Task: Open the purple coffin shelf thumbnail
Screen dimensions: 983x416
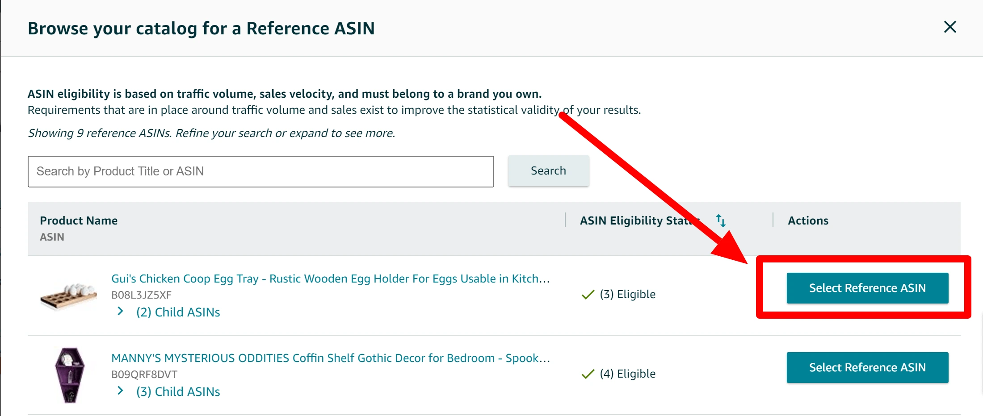Action: (69, 375)
